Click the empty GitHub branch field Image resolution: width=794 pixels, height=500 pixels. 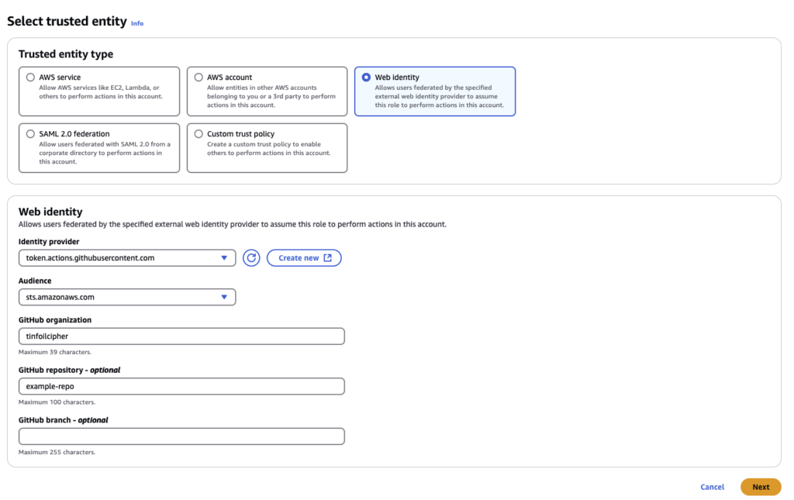tap(181, 436)
